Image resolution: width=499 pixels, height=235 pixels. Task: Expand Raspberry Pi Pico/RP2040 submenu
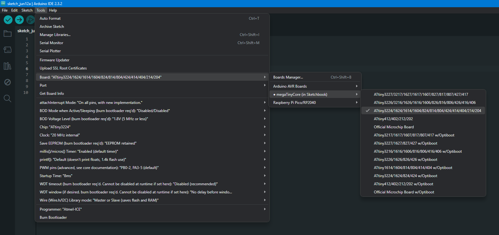click(315, 103)
